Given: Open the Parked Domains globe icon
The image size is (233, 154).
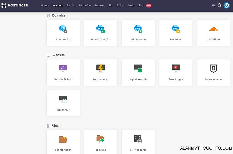Looking at the screenshot, I should pos(100,29).
